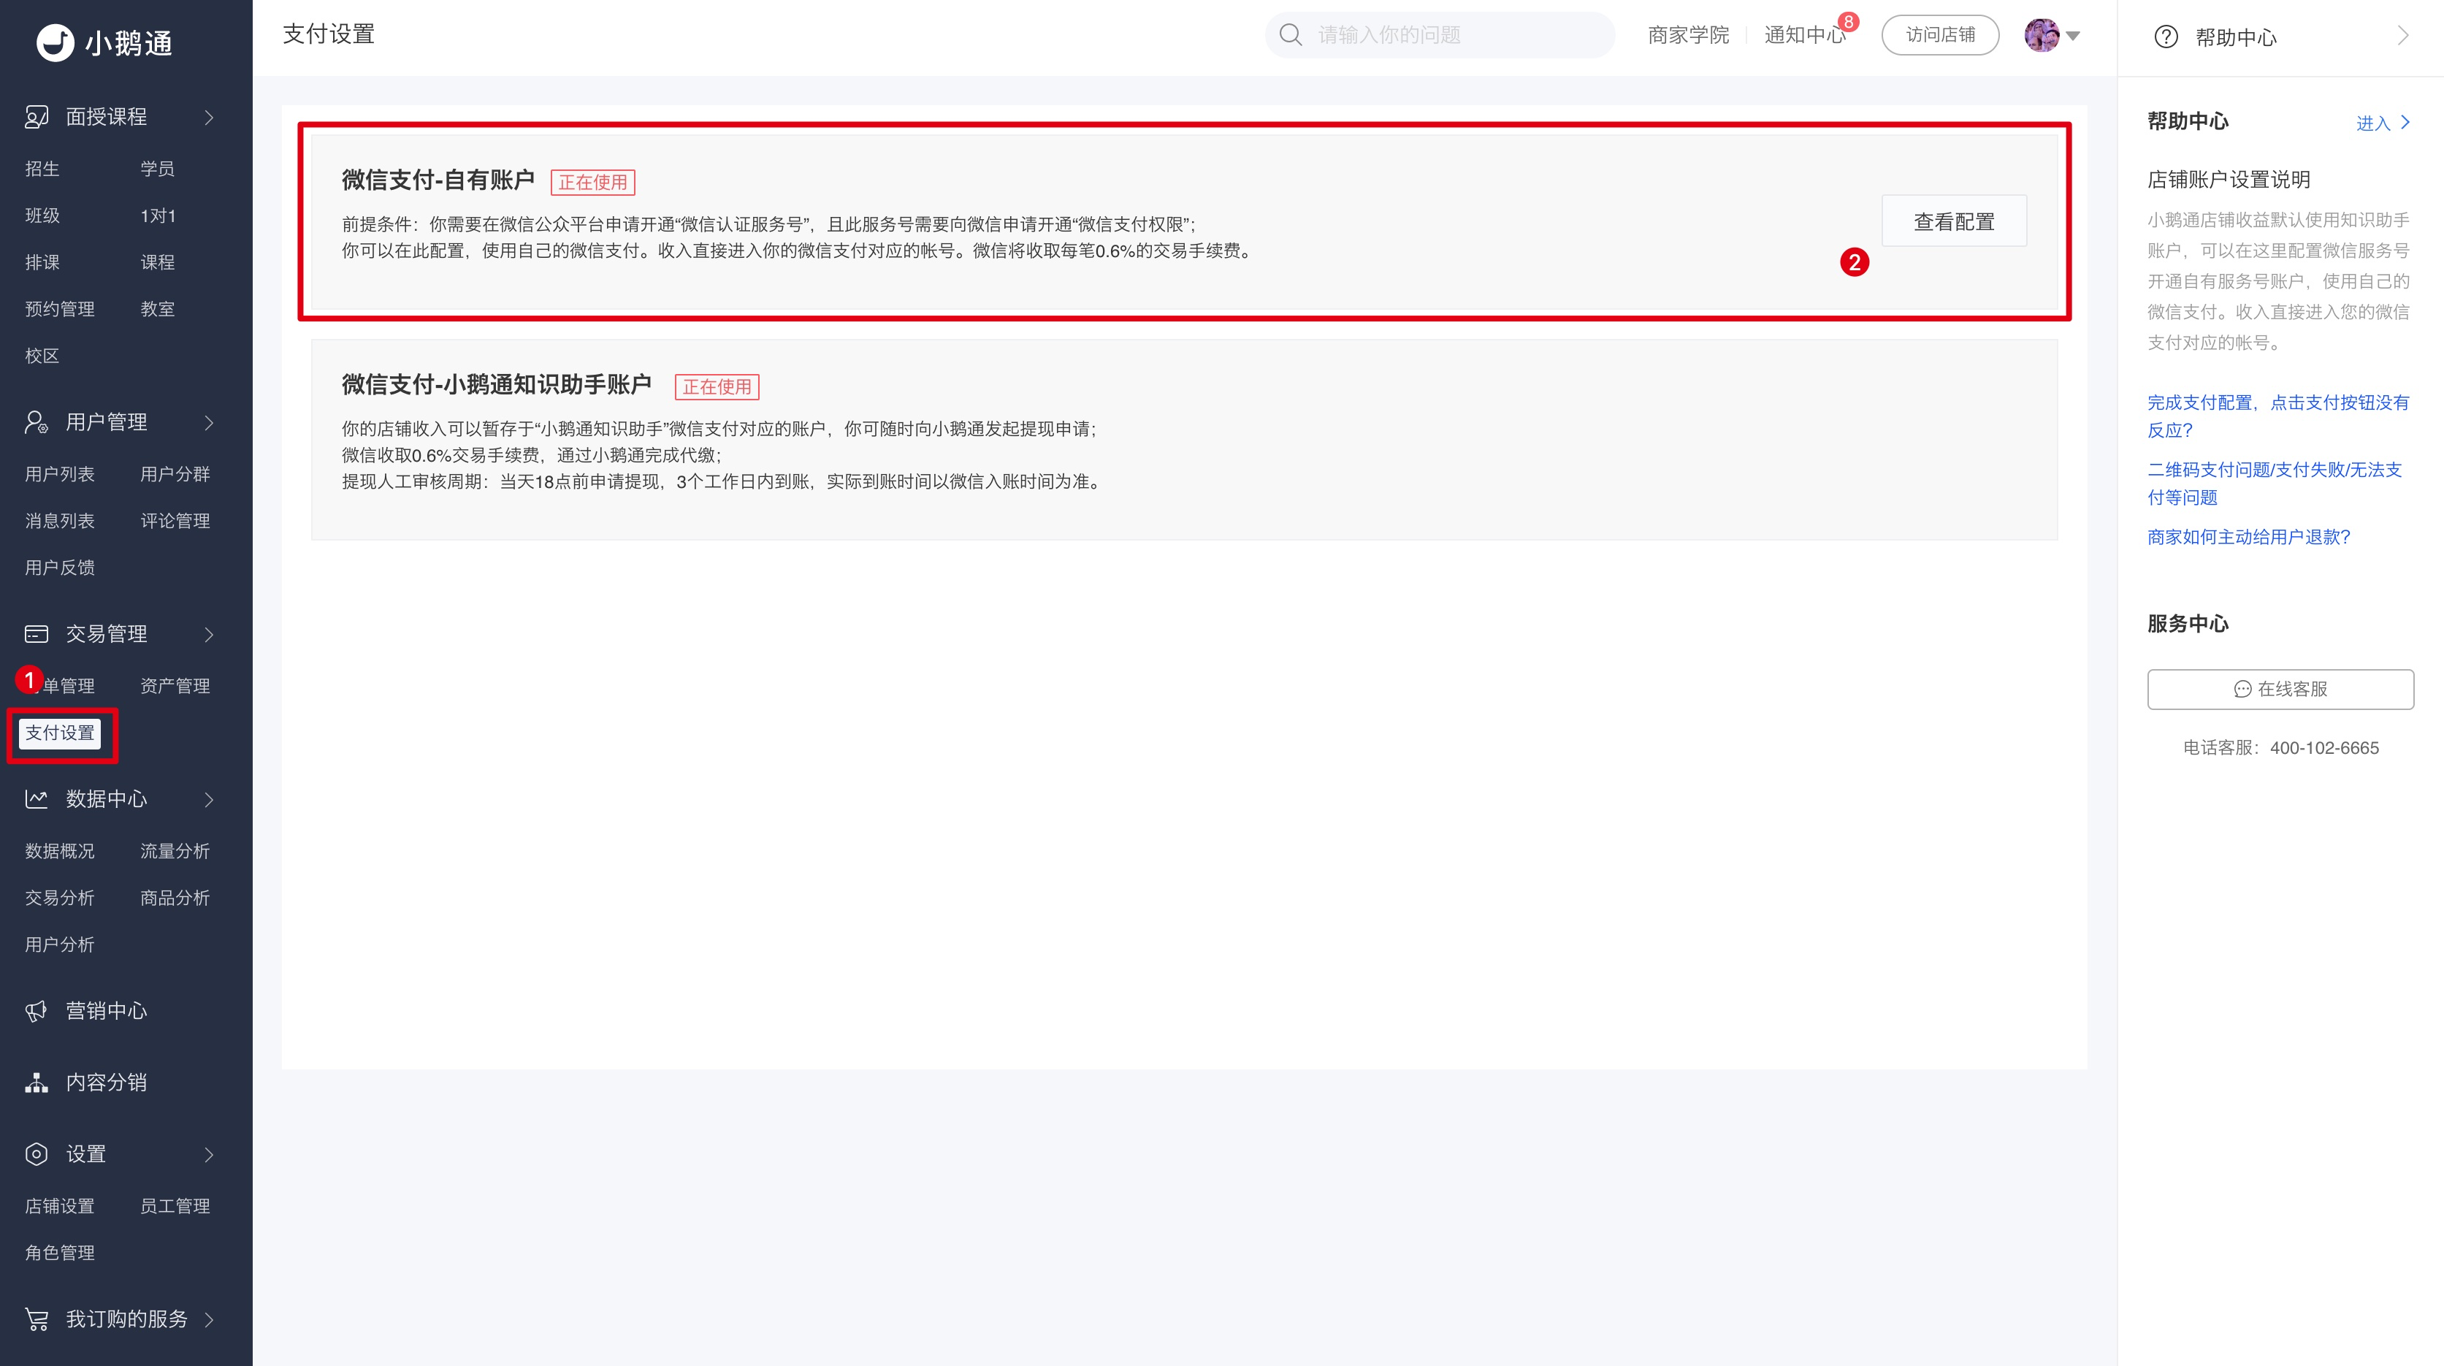Select 用户分群 in sidebar
The height and width of the screenshot is (1366, 2444).
tap(175, 474)
